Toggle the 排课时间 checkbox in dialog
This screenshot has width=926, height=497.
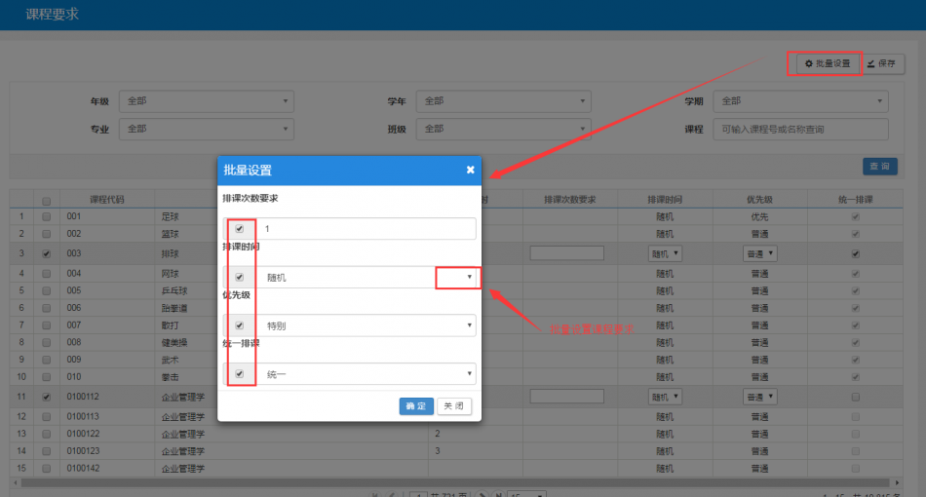240,277
